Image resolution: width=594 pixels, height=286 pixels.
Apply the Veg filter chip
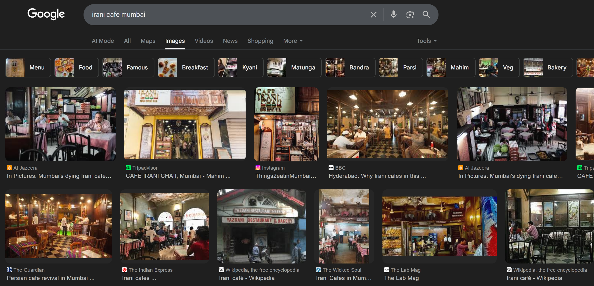coord(499,68)
